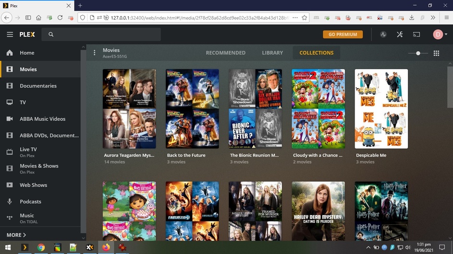The width and height of the screenshot is (453, 254).
Task: Open Settings wrench icon
Action: [x=400, y=35]
